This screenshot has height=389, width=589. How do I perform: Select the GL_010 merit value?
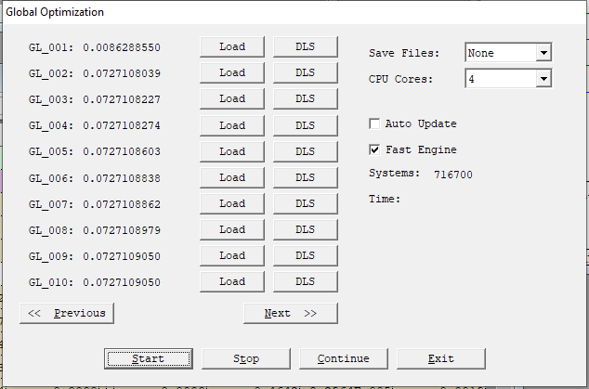(x=122, y=282)
